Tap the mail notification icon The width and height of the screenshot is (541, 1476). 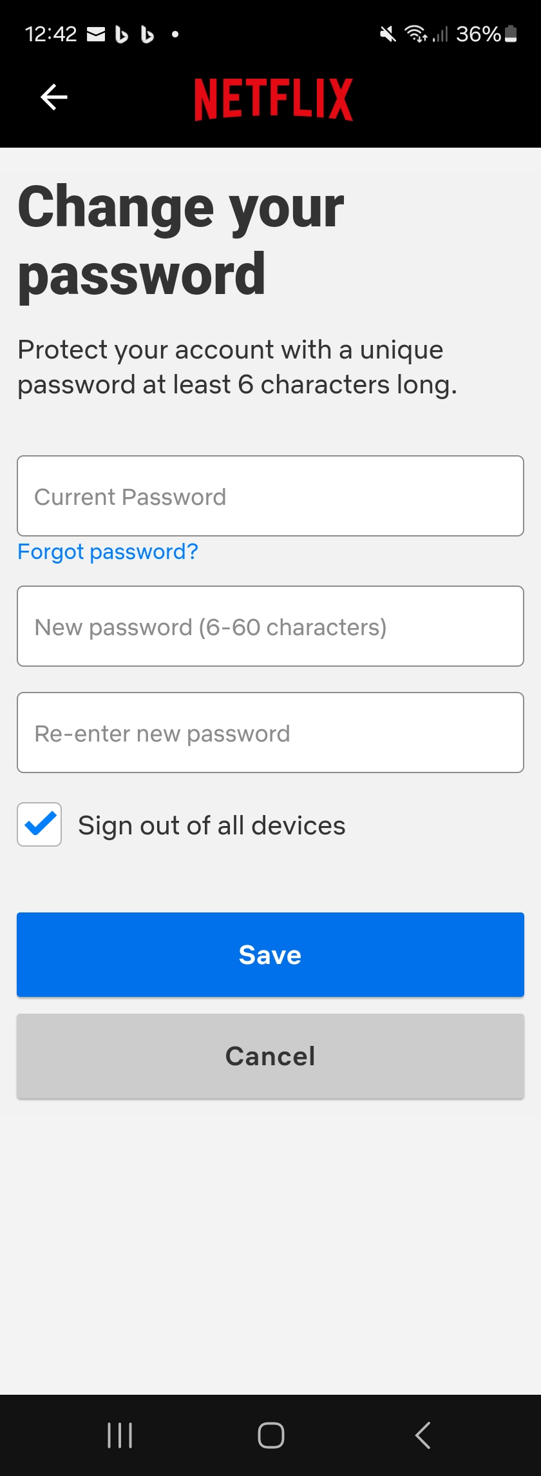pyautogui.click(x=96, y=34)
